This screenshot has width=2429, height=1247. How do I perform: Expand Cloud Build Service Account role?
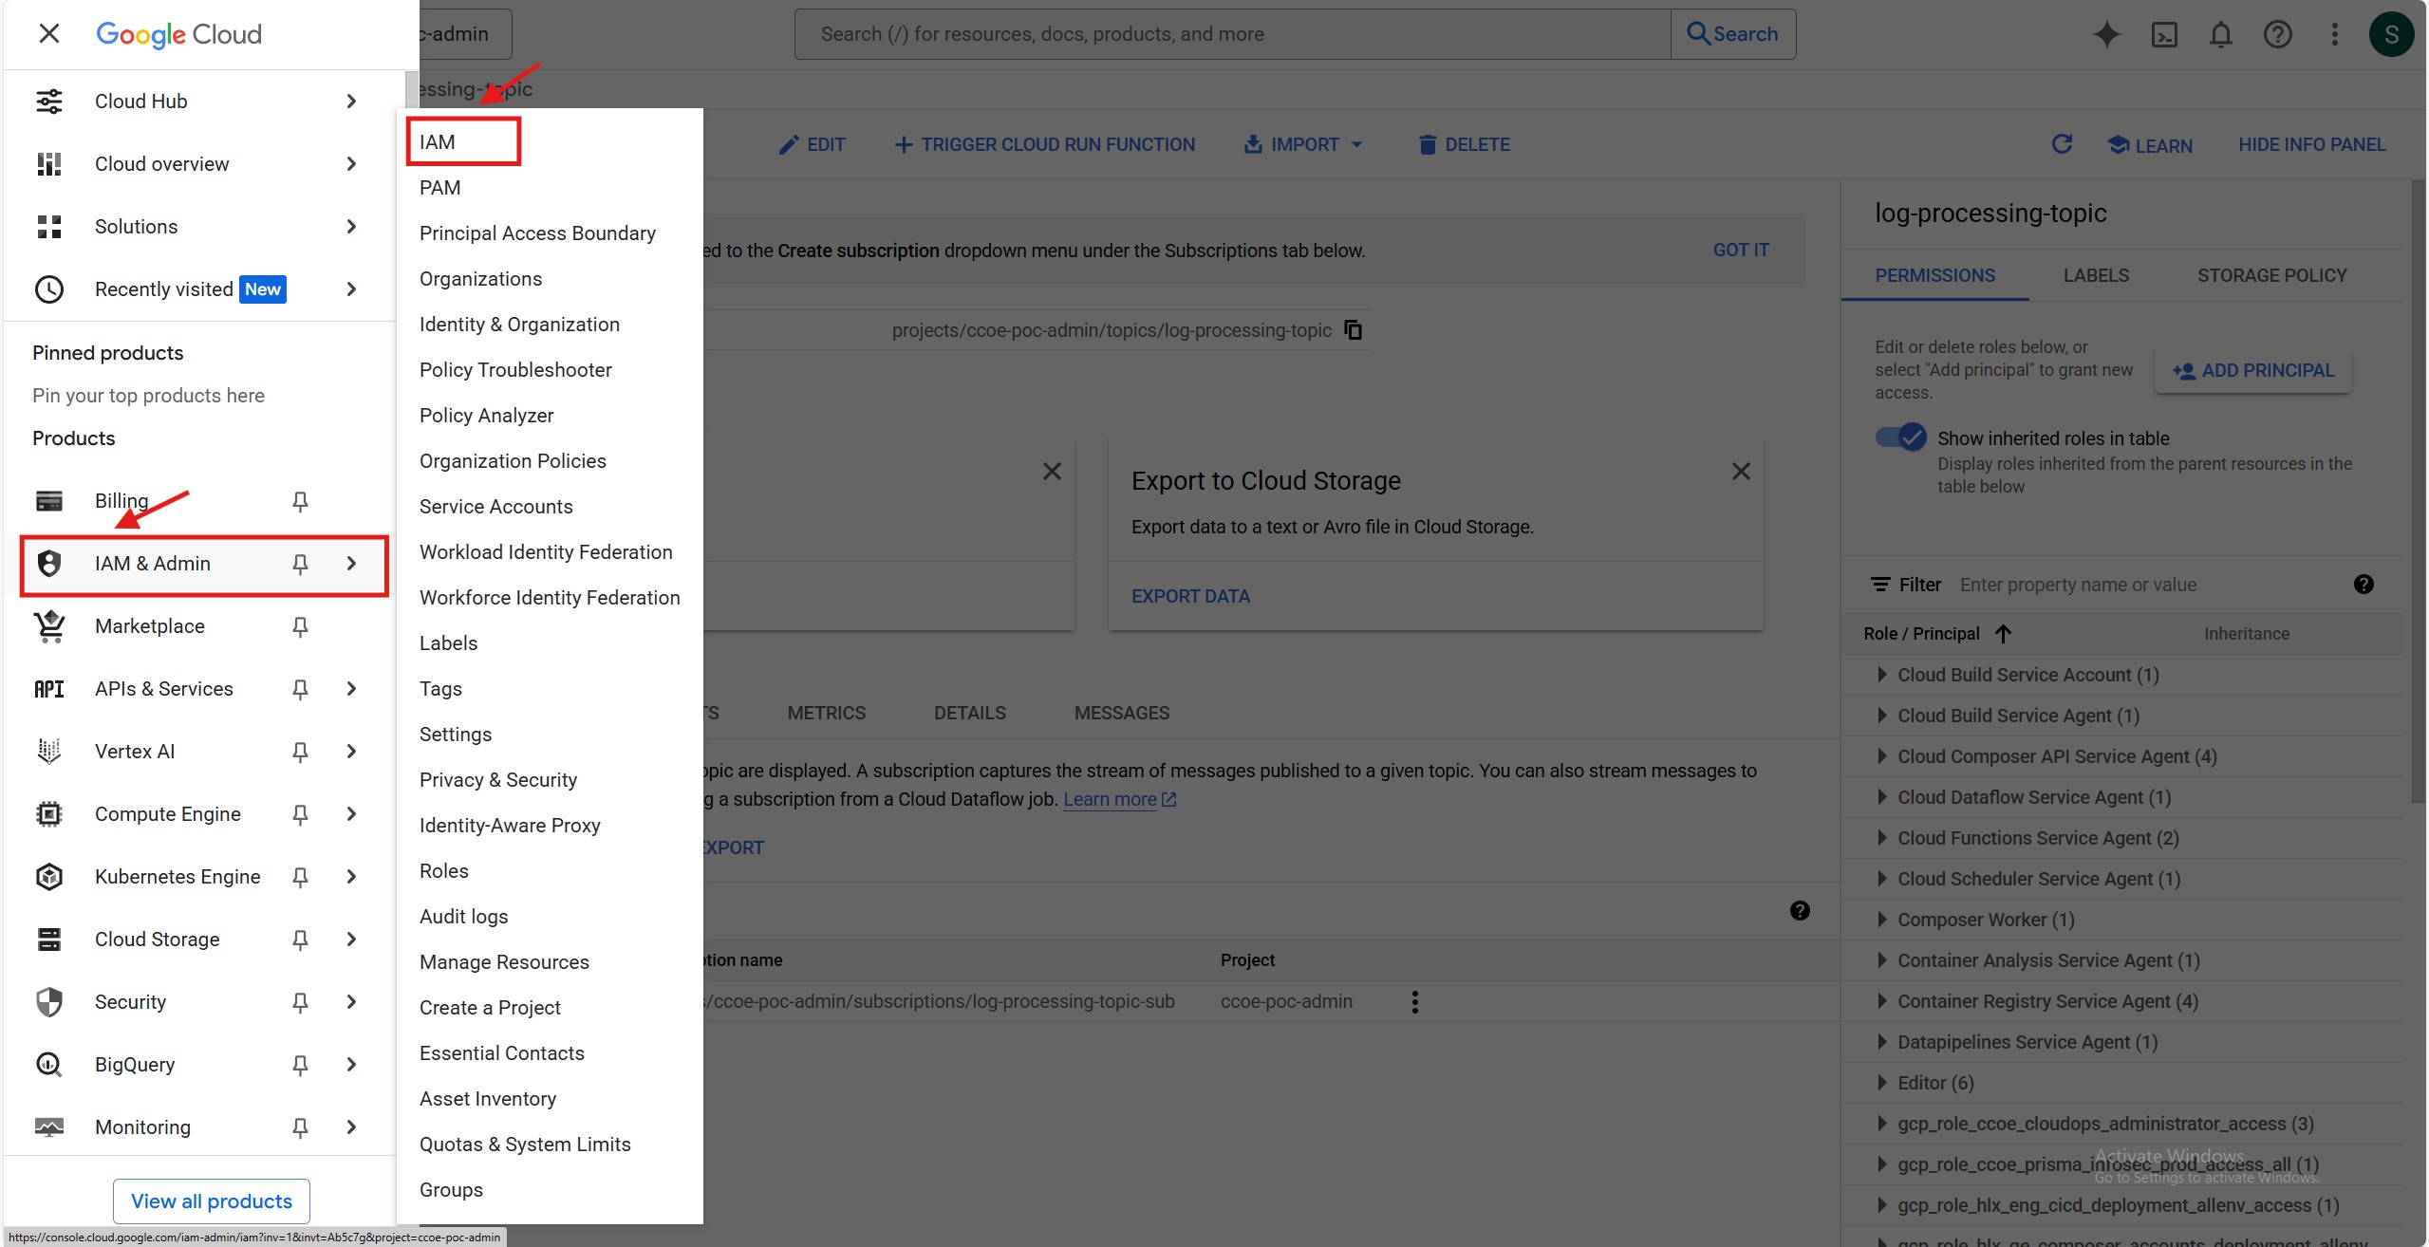click(x=1881, y=675)
